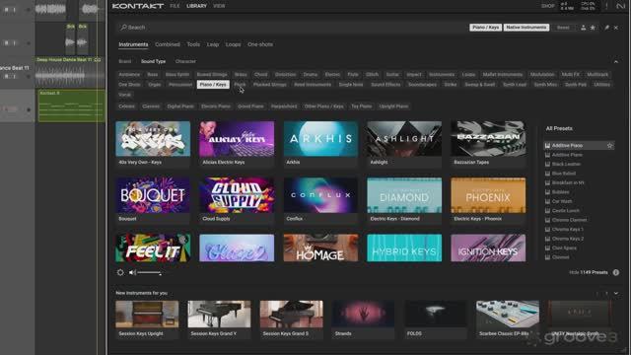Screen dimensions: 631x355
Task: Remove the Native Instruments filter chip
Action: [x=526, y=28]
